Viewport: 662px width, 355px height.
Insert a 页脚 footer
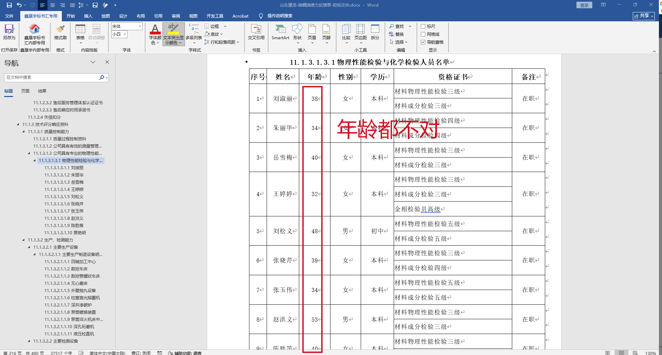(x=326, y=34)
